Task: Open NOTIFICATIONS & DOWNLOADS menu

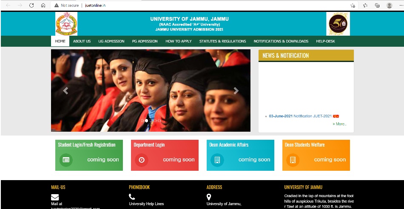Action: point(281,41)
